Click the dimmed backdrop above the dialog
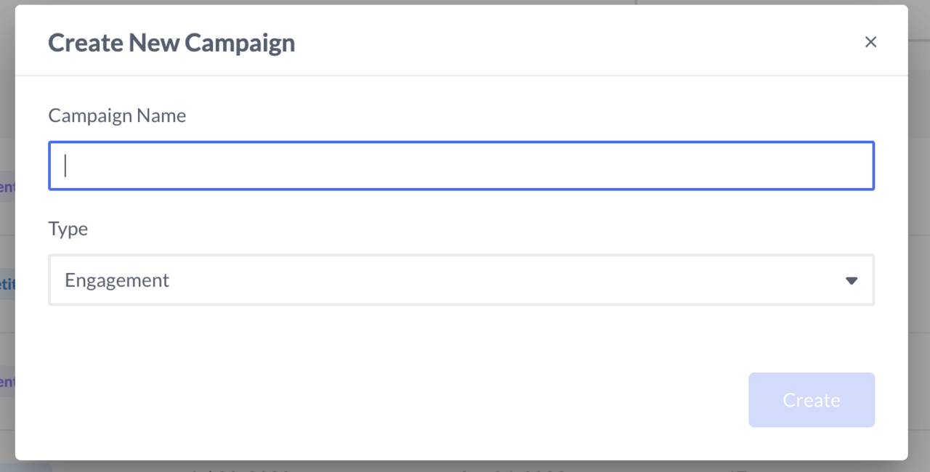930x472 pixels. click(465, 2)
